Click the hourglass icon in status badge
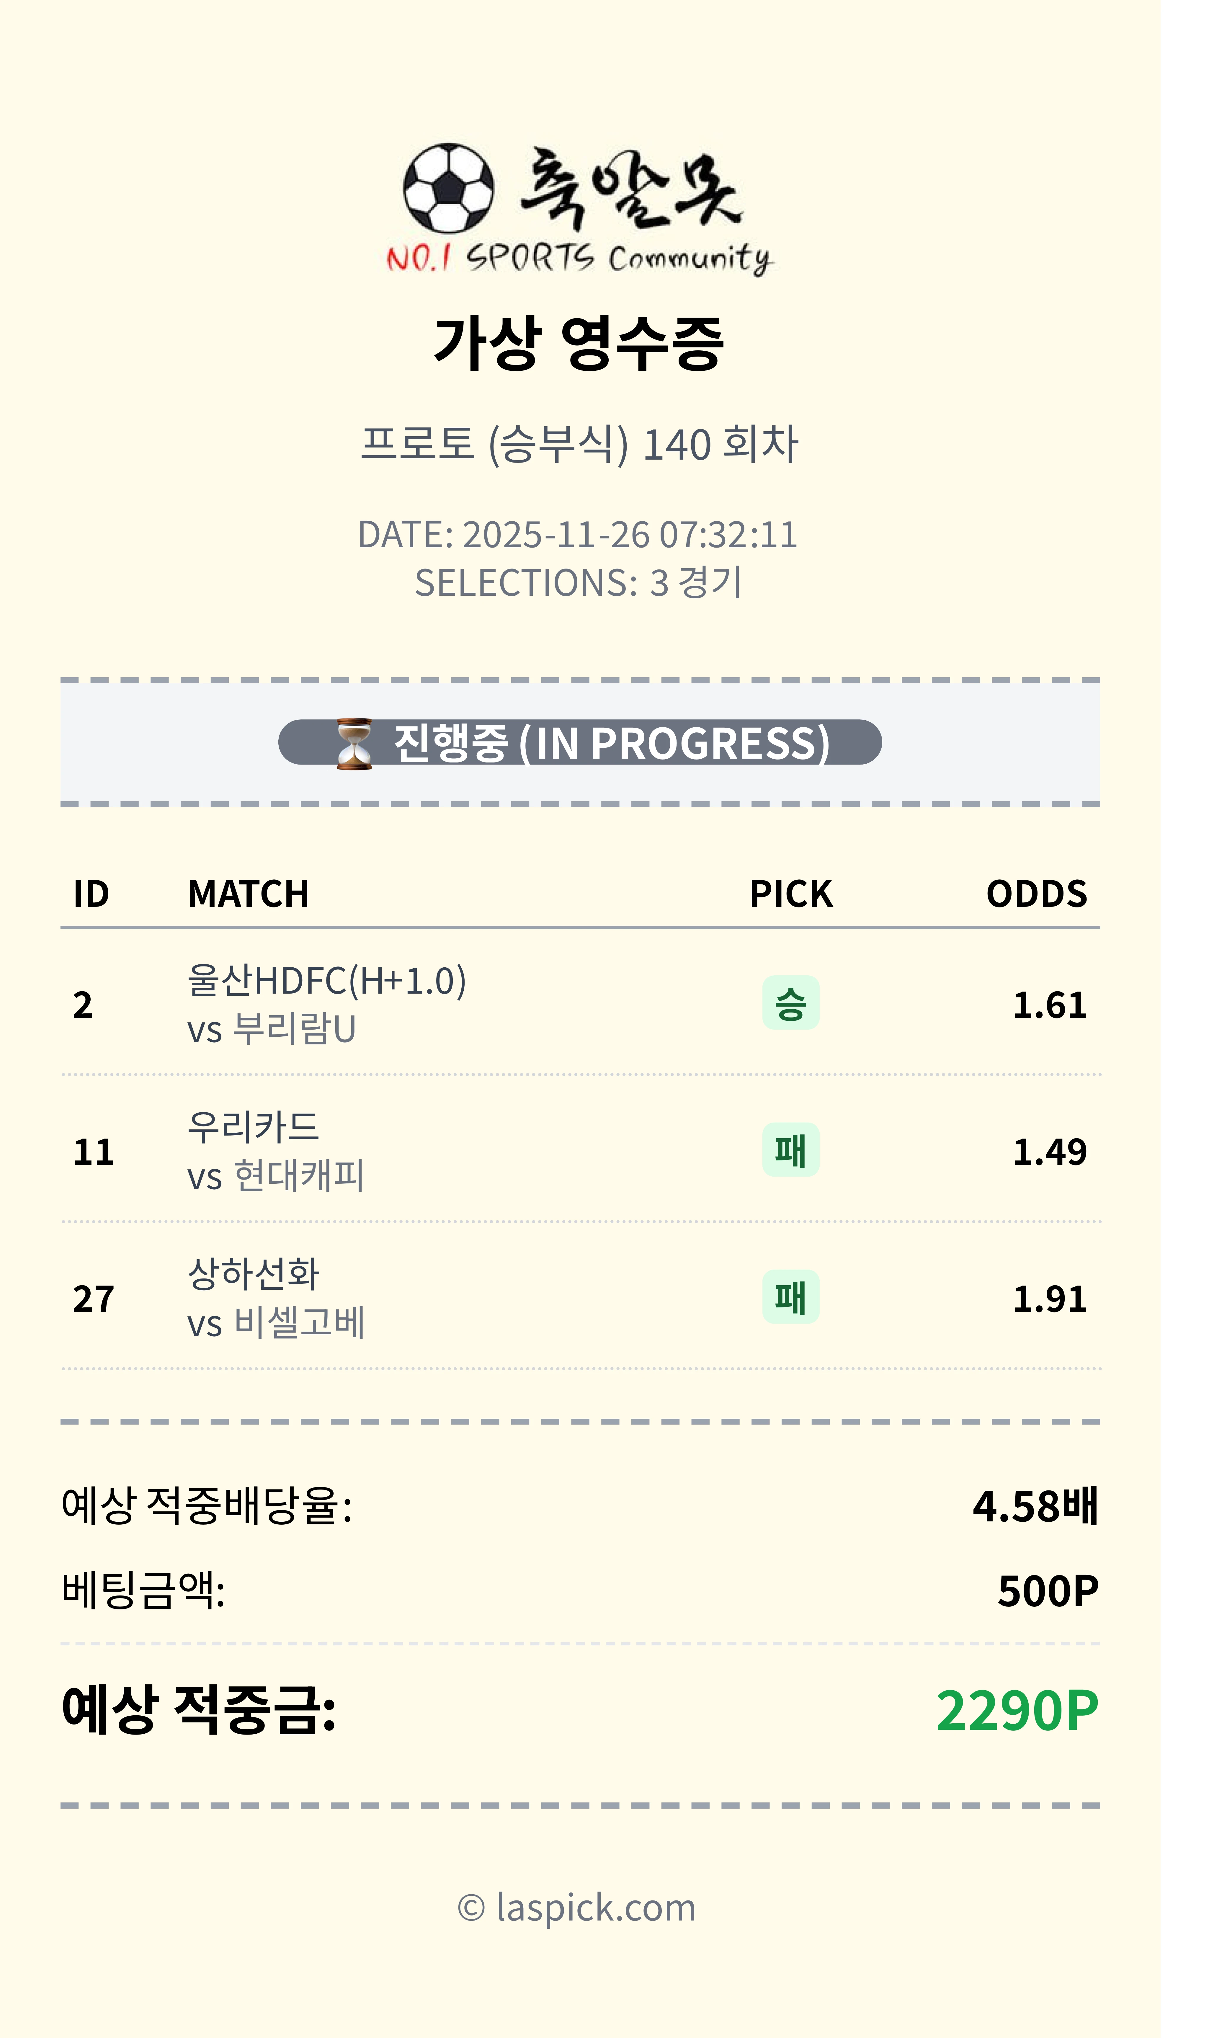1209x2038 pixels. pos(354,743)
